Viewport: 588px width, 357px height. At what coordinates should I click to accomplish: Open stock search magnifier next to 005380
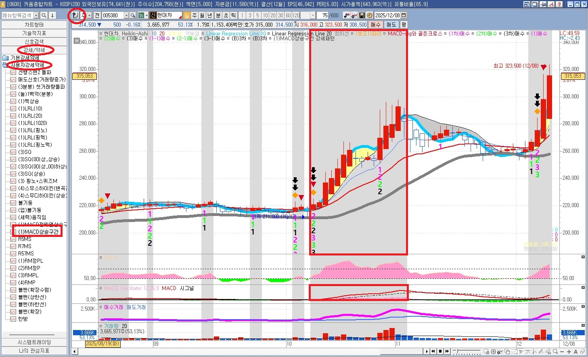[133, 15]
